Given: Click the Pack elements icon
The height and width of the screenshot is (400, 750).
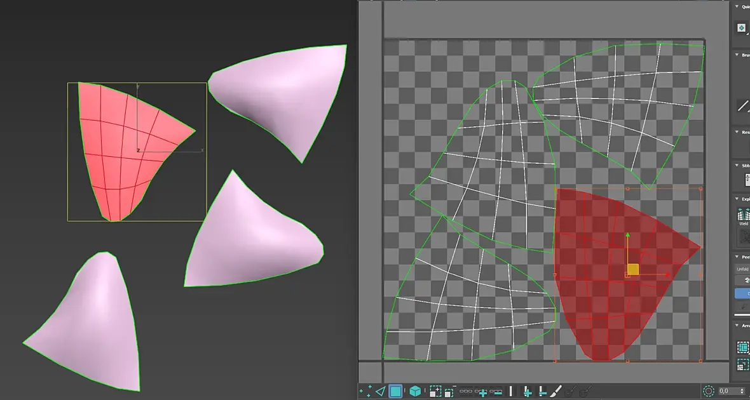Looking at the screenshot, I should pos(743,347).
